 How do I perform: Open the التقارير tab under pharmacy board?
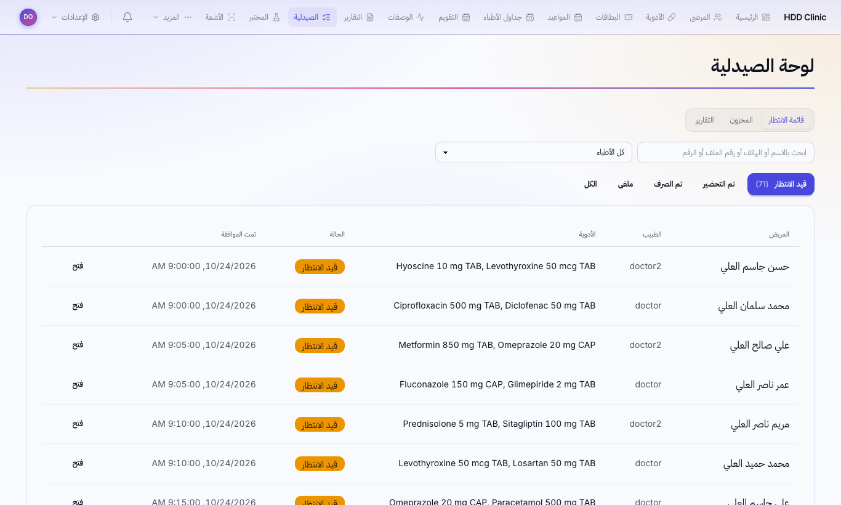(705, 120)
